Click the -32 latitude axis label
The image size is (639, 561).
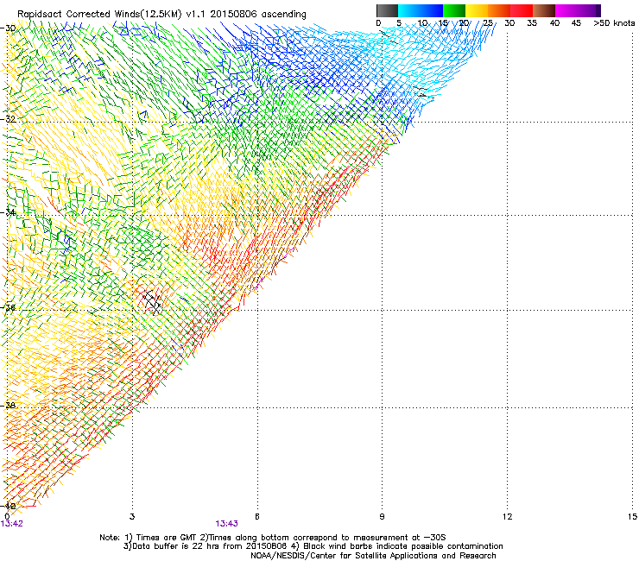point(8,119)
